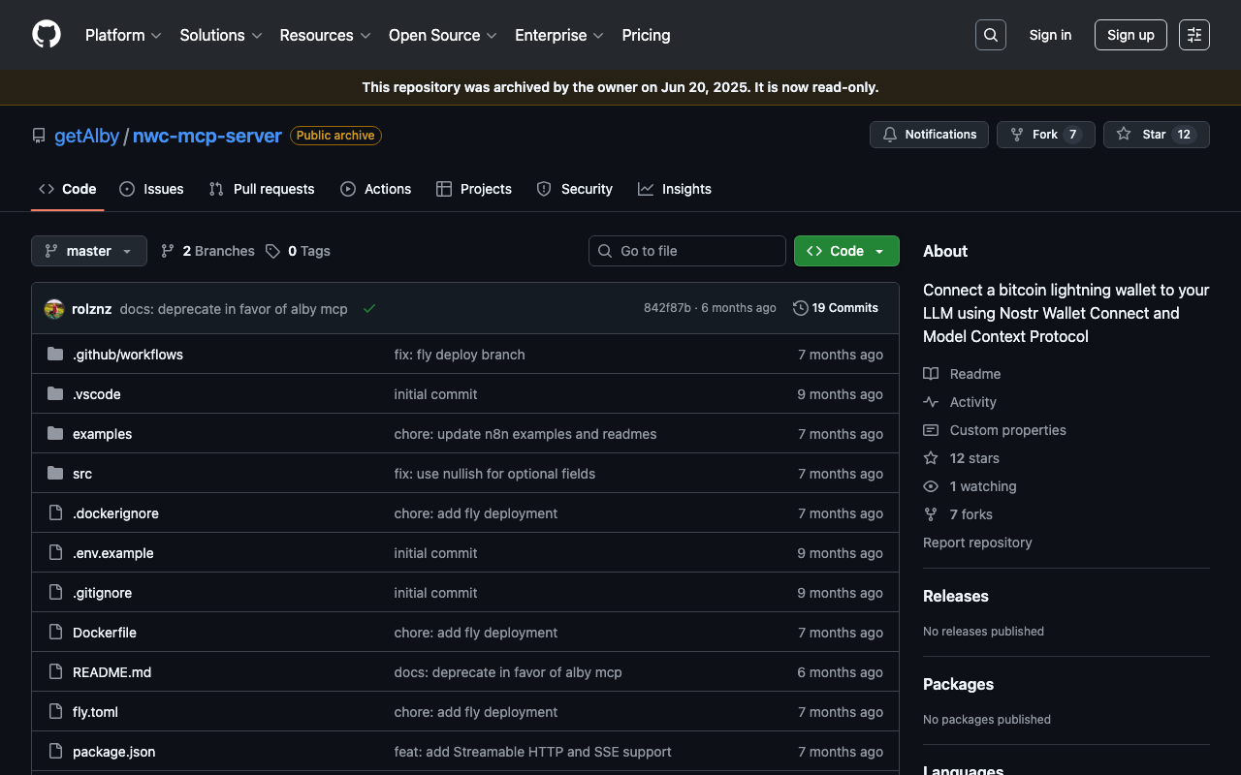The image size is (1241, 775).
Task: Open the Insights tab
Action: (x=675, y=189)
